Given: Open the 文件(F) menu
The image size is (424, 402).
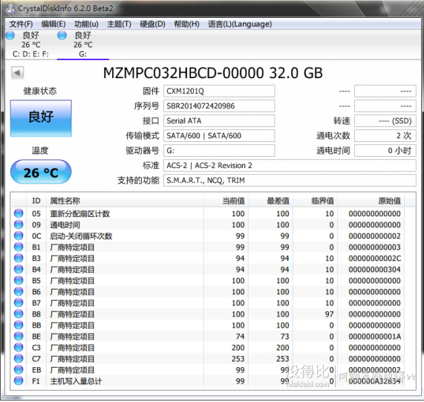Looking at the screenshot, I should [x=21, y=24].
